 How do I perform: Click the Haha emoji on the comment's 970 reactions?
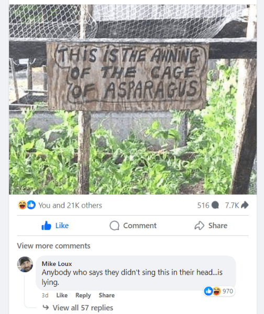pos(217,291)
